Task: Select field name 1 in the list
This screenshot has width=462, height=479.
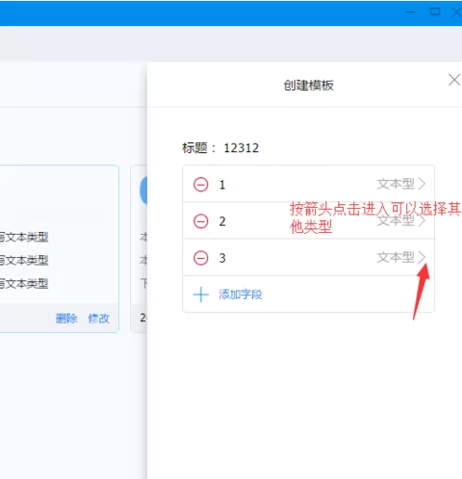Action: (x=222, y=185)
